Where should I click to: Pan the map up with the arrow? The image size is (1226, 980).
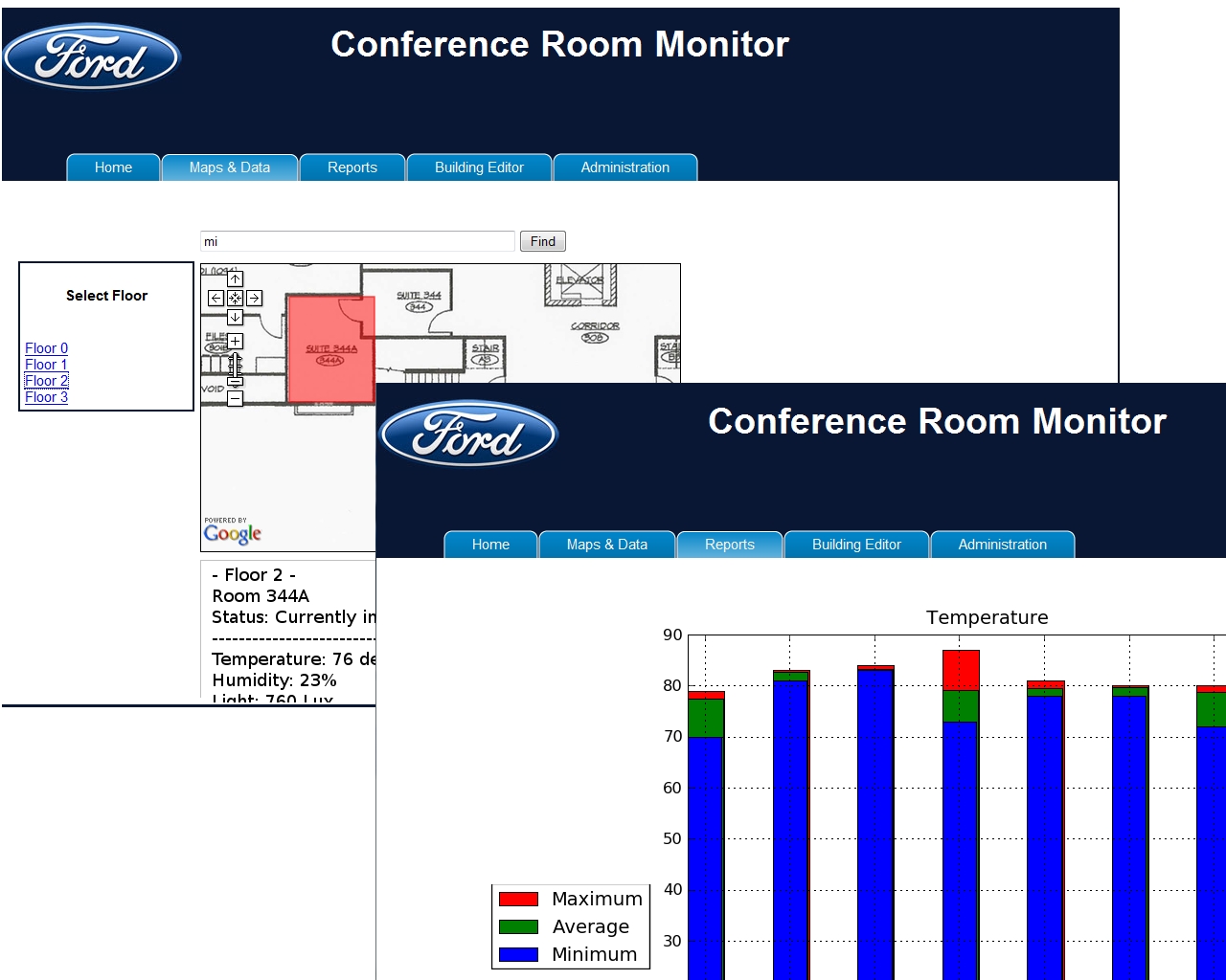pyautogui.click(x=235, y=278)
